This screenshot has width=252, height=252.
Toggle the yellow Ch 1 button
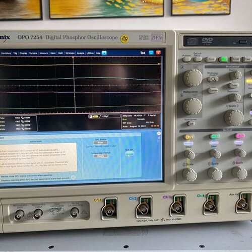click(188, 137)
